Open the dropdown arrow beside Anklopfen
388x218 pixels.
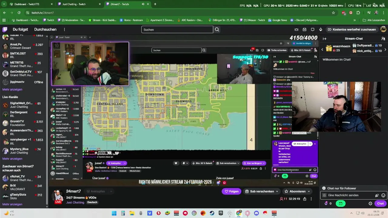pyautogui.click(x=111, y=191)
